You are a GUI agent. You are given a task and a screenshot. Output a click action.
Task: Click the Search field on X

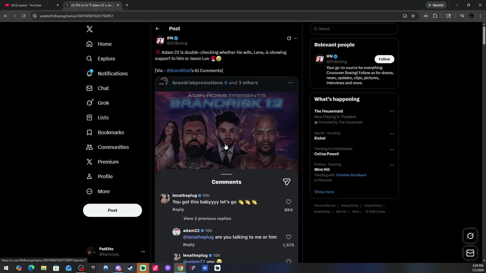pos(354,29)
